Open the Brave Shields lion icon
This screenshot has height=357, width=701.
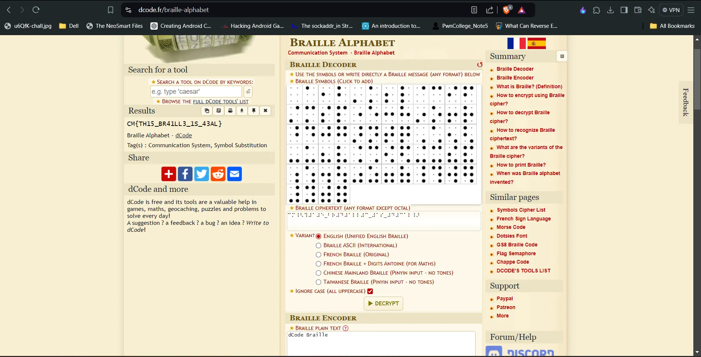[506, 10]
